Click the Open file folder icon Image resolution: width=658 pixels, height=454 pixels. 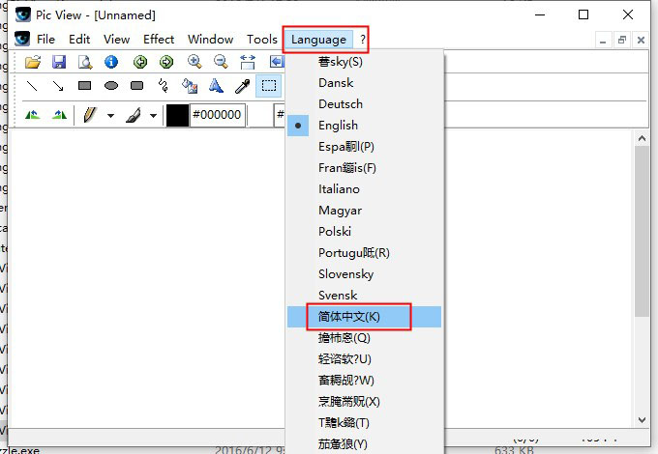pos(33,62)
